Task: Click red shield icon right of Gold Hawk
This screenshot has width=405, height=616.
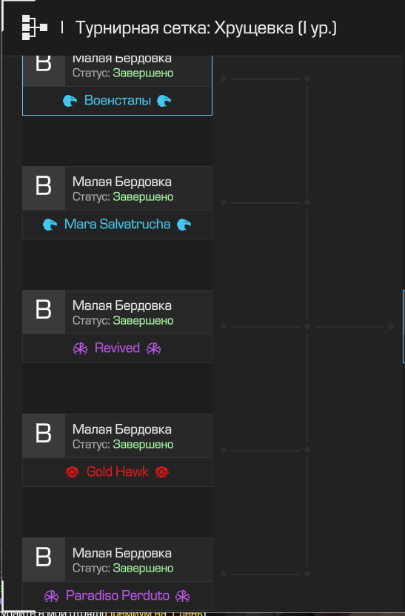Action: click(161, 472)
